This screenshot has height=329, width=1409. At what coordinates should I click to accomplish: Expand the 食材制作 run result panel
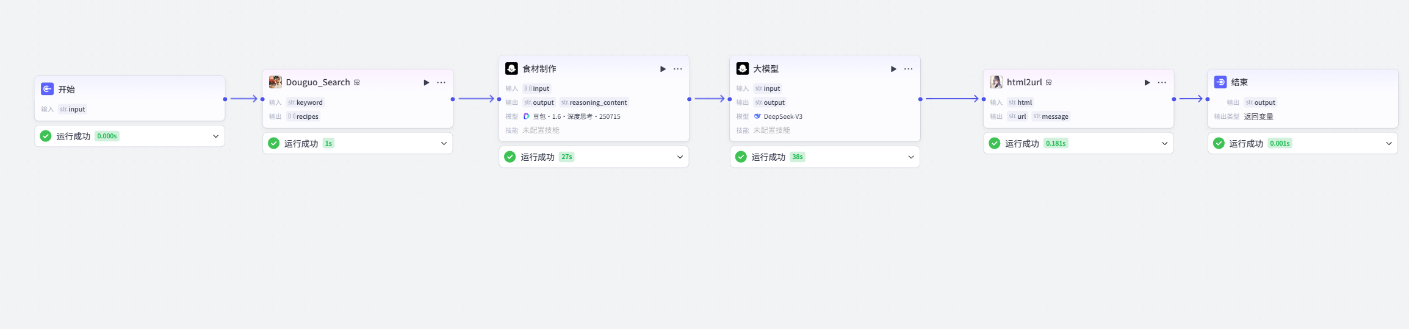(x=680, y=157)
